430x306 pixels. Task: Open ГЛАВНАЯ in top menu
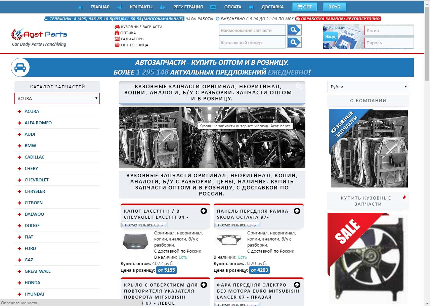point(100,7)
